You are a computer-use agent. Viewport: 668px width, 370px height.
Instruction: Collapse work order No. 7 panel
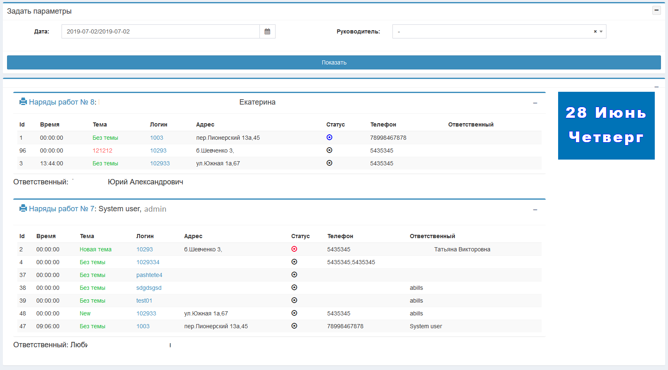click(x=535, y=210)
